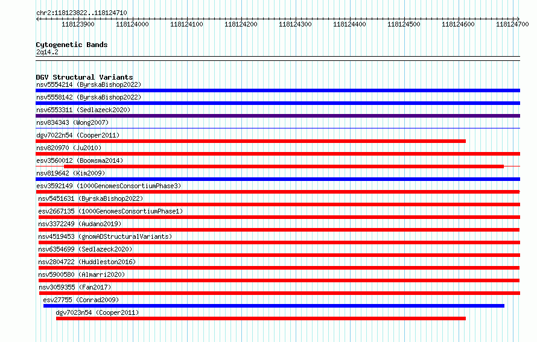Viewport: 537px width, 342px height.
Task: Open the nsv6354699 (Sedlazeck2020) label
Action: [85, 249]
